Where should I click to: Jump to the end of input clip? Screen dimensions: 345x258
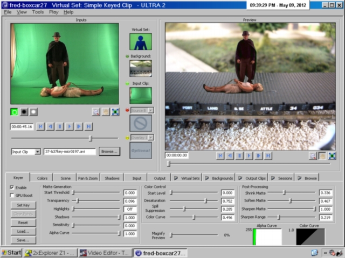(x=89, y=127)
